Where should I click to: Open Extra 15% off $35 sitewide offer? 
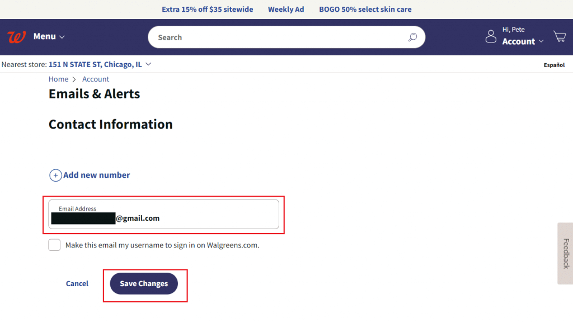coord(207,9)
